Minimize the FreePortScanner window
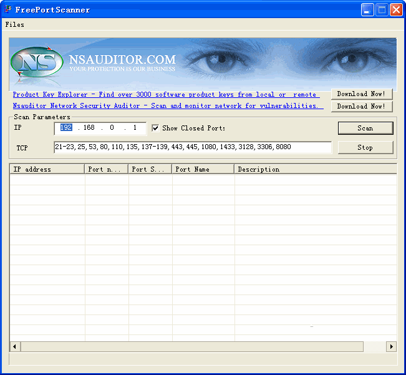Screen dimensions: 406x375 [367, 10]
